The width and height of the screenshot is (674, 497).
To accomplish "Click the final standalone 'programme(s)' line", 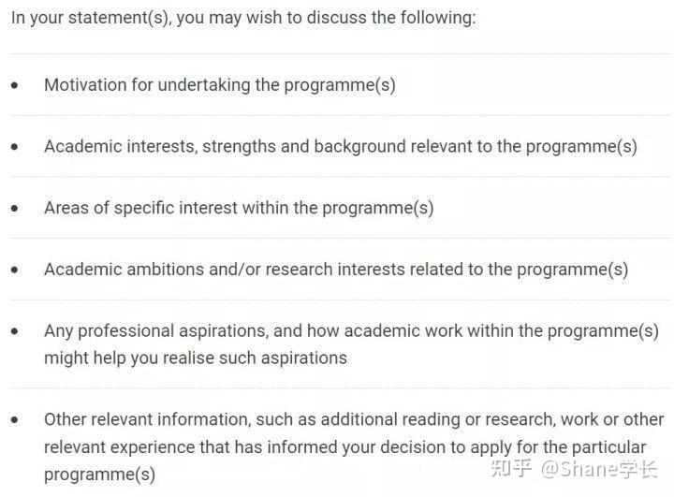I will pyautogui.click(x=99, y=474).
